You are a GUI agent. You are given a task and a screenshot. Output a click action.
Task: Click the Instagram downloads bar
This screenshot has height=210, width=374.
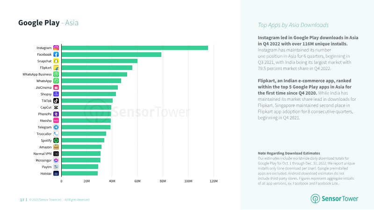coord(135,48)
